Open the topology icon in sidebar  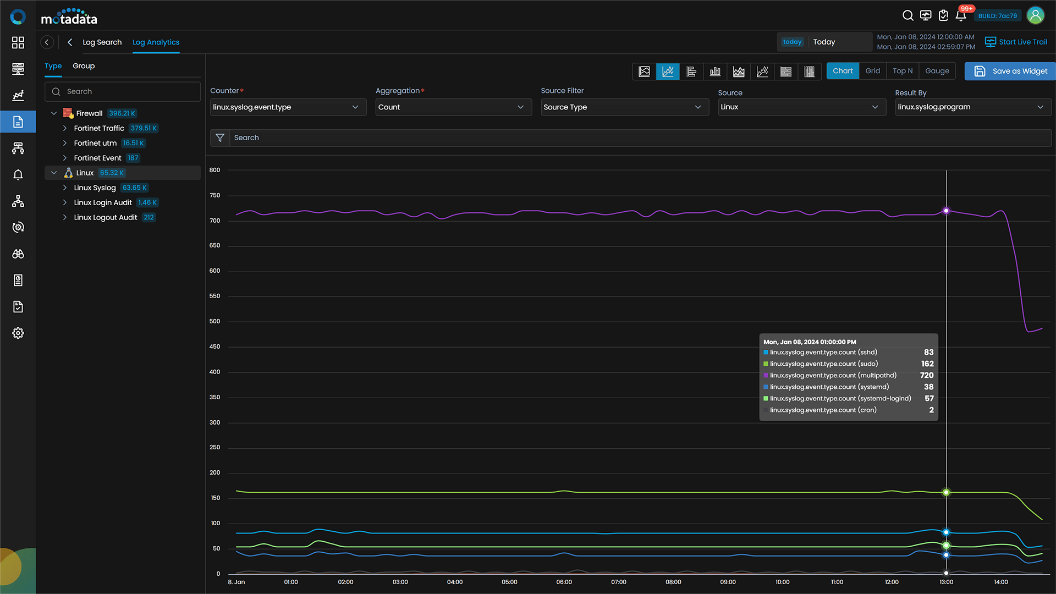[18, 201]
